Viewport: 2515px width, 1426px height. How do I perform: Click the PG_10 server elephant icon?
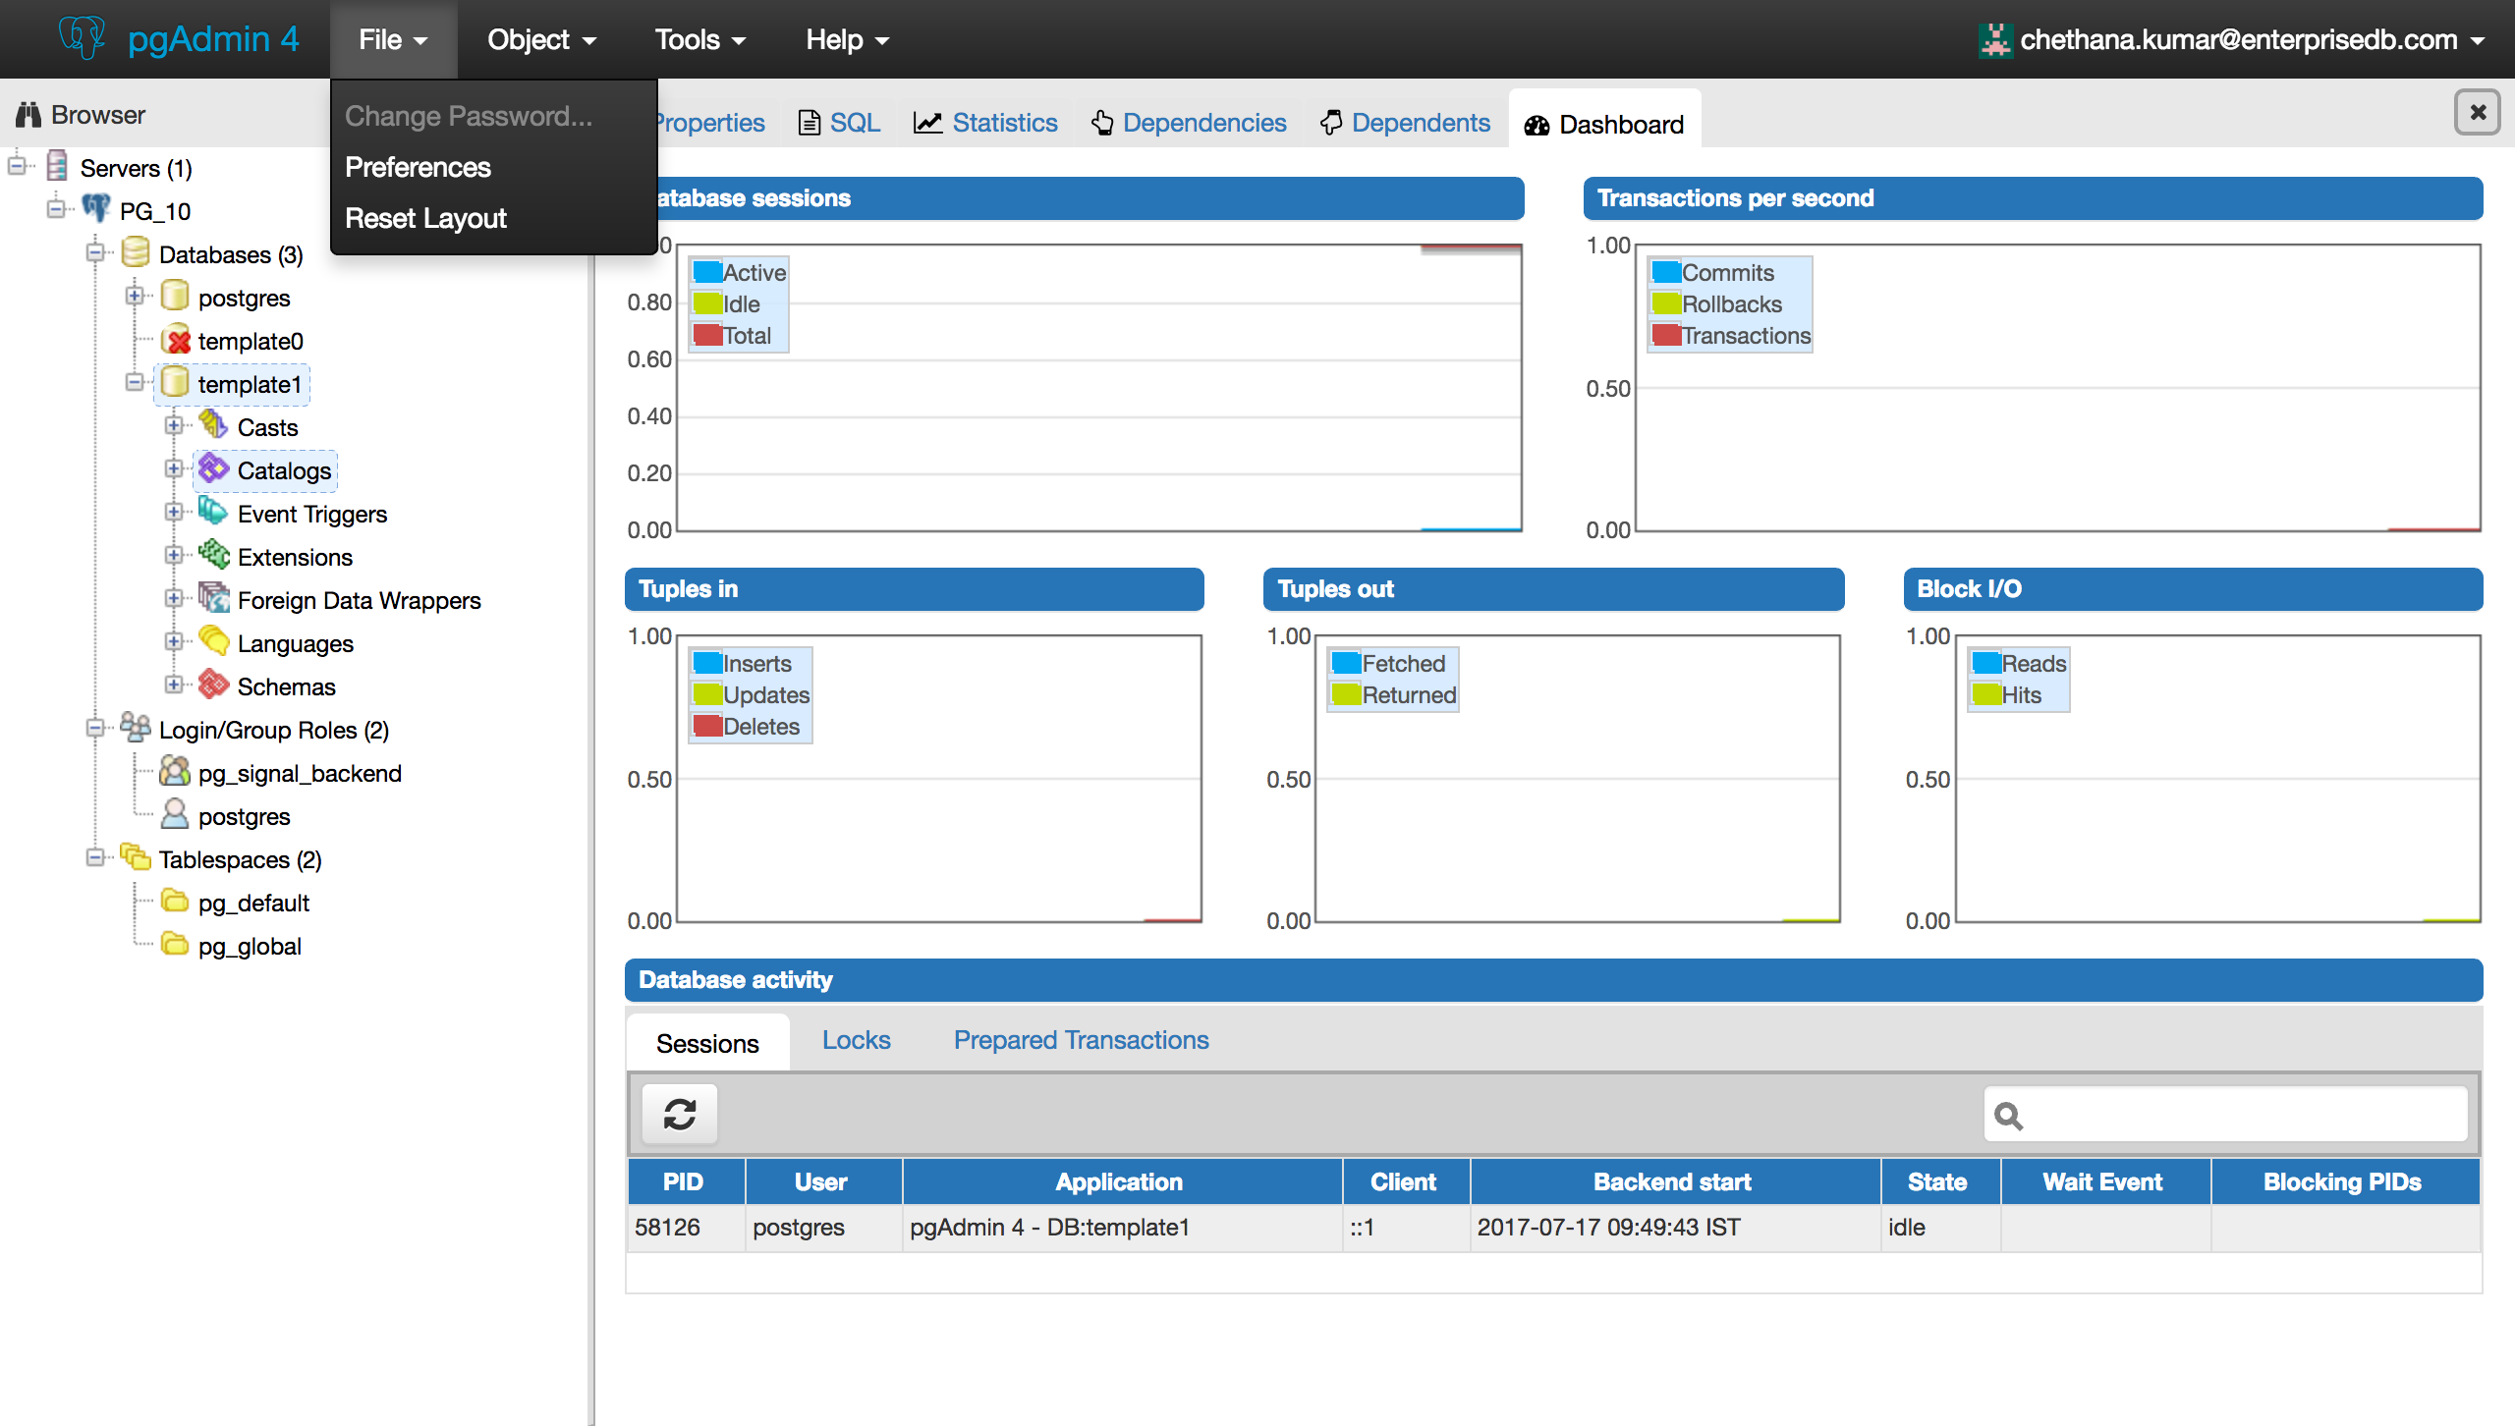pyautogui.click(x=96, y=209)
